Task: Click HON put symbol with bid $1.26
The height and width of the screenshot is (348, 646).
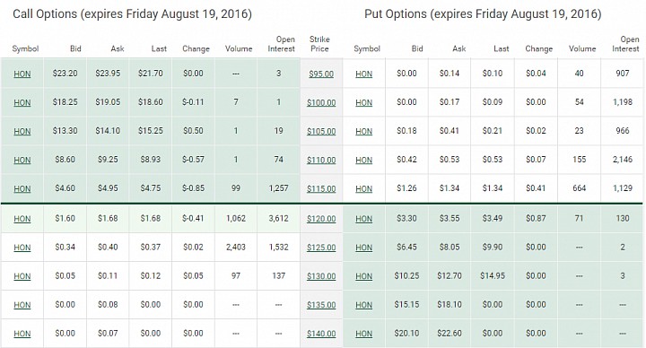Action: [x=363, y=189]
